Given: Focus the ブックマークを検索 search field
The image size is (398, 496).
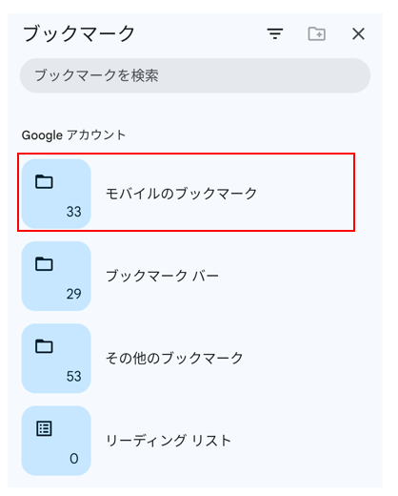Looking at the screenshot, I should click(195, 75).
